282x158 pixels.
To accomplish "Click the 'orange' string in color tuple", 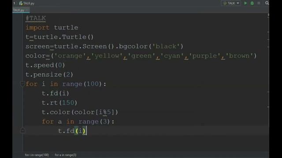I will click(70, 56).
